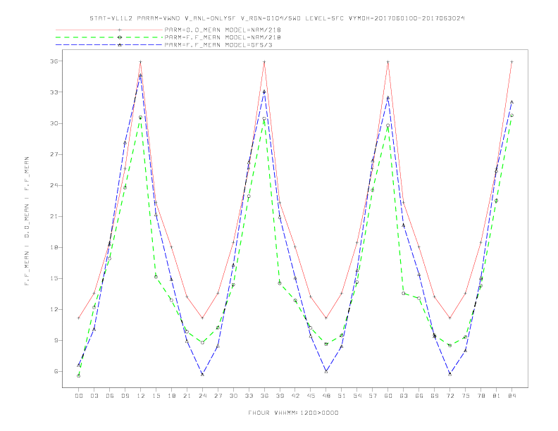Click the blue dashed legend line sample

109,45
